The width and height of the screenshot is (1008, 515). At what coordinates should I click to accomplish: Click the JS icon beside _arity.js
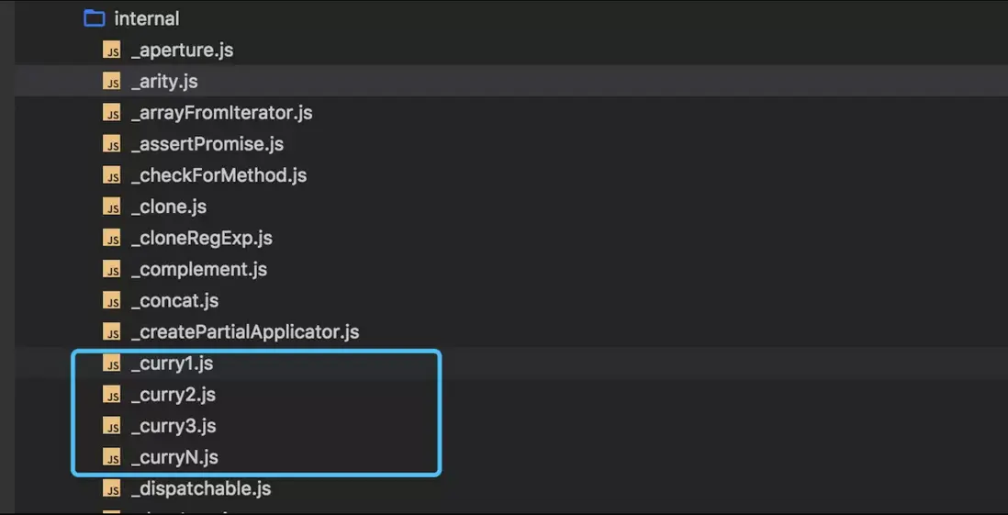pos(112,82)
